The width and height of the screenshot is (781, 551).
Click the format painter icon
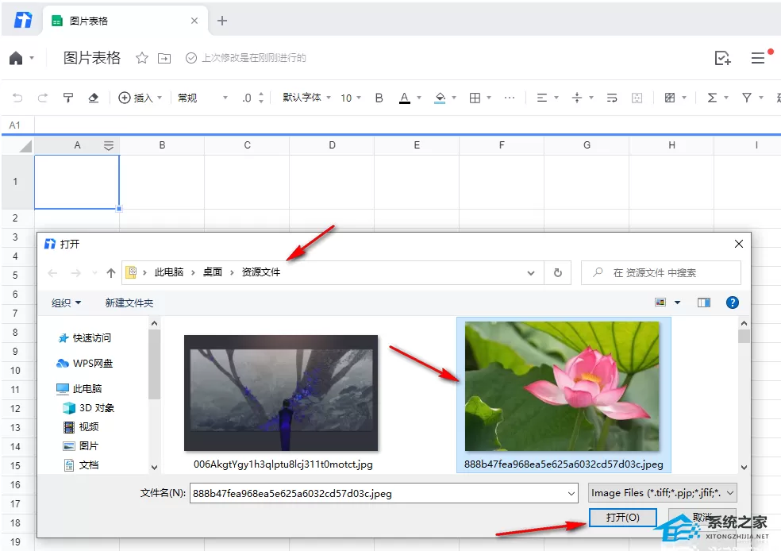[x=68, y=98]
